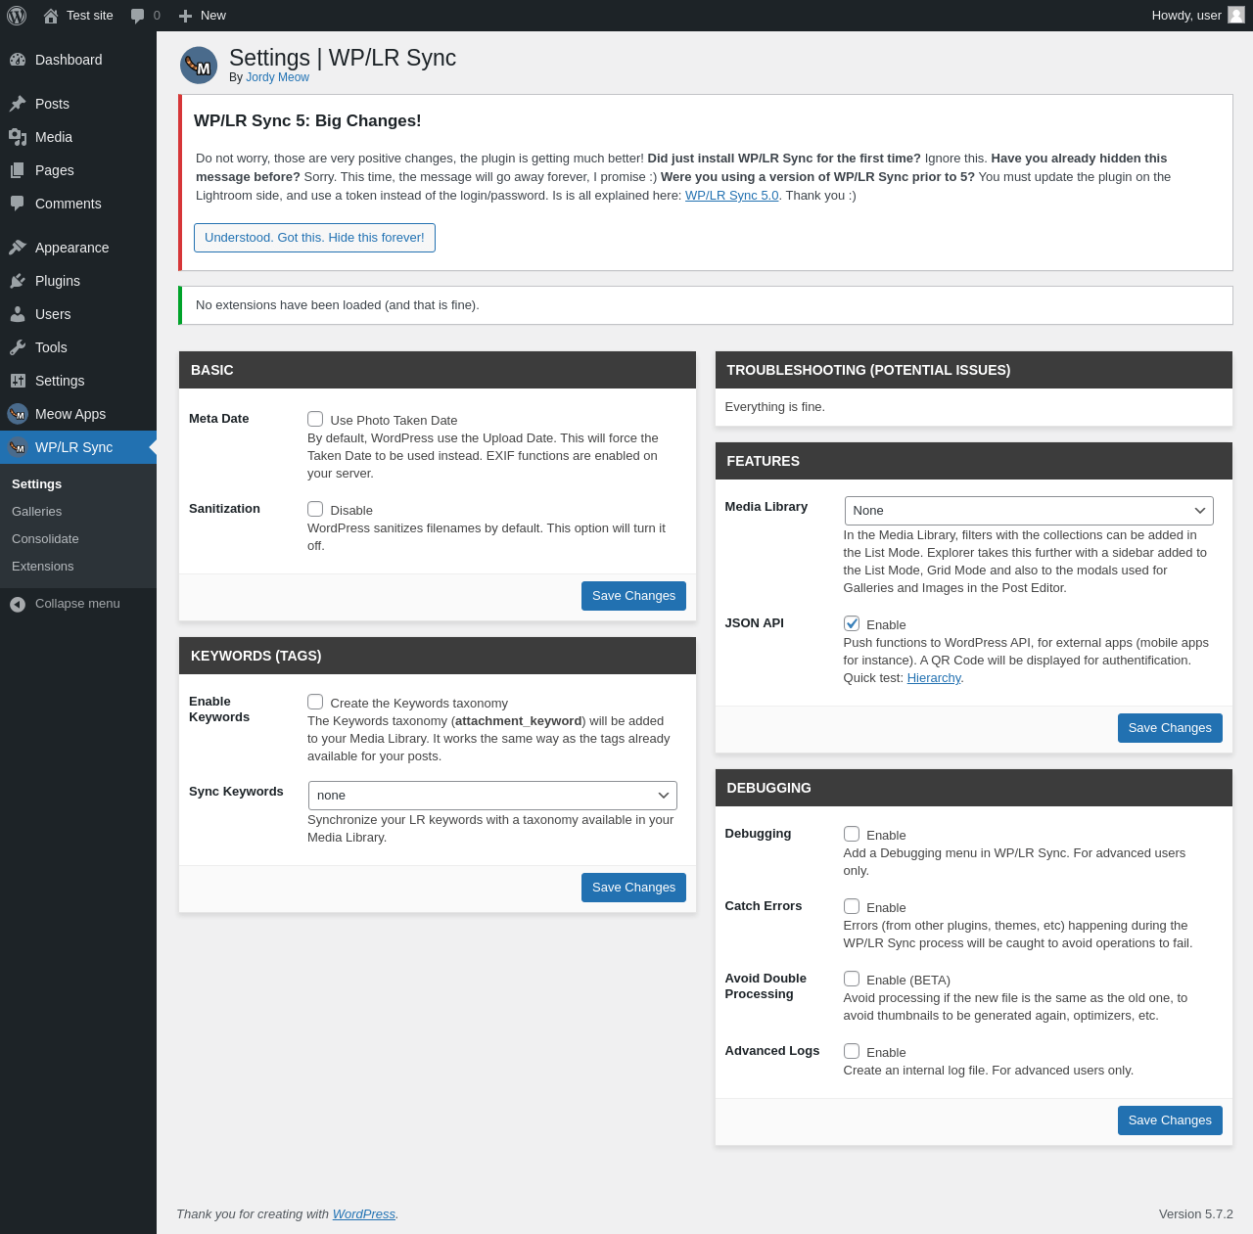
Task: Open Extensions submenu item
Action: pos(78,567)
